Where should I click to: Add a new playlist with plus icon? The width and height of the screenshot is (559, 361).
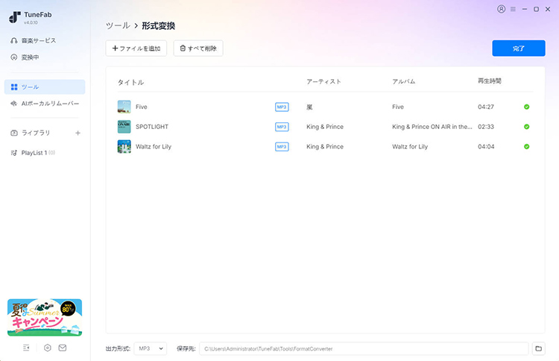pyautogui.click(x=78, y=133)
